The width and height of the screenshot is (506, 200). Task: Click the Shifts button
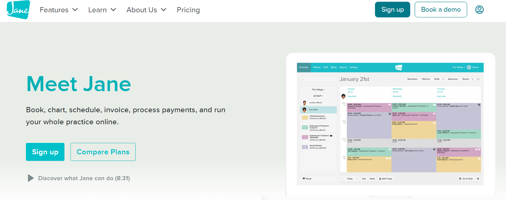coord(437,79)
